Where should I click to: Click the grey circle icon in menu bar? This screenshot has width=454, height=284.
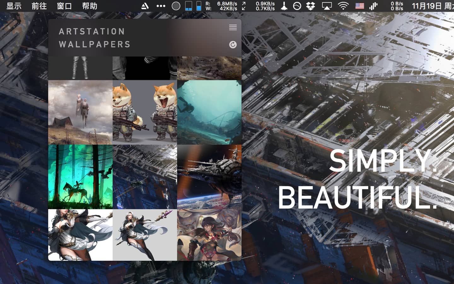(x=176, y=6)
